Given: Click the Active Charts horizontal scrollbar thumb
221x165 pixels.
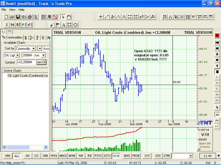Looking at the screenshot, I should pyautogui.click(x=18, y=147).
